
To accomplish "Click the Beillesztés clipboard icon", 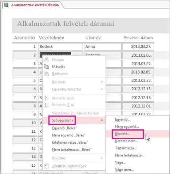I will click(x=47, y=74).
